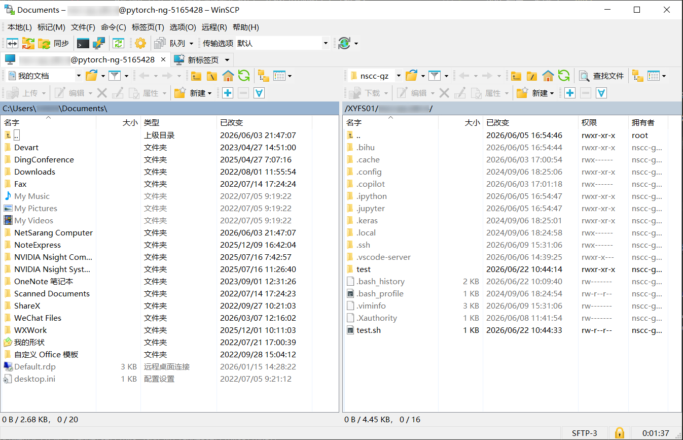Toggle the remote directory tree icon

pyautogui.click(x=638, y=76)
